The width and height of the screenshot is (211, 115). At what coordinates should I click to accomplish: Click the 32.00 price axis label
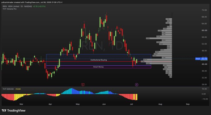(x=204, y=78)
